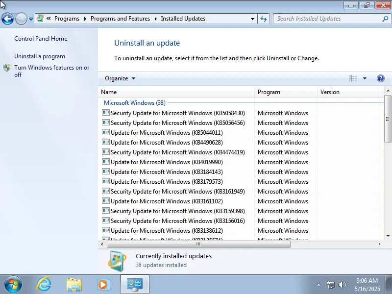The height and width of the screenshot is (294, 392).
Task: Click the network icon in system tray
Action: (330, 285)
